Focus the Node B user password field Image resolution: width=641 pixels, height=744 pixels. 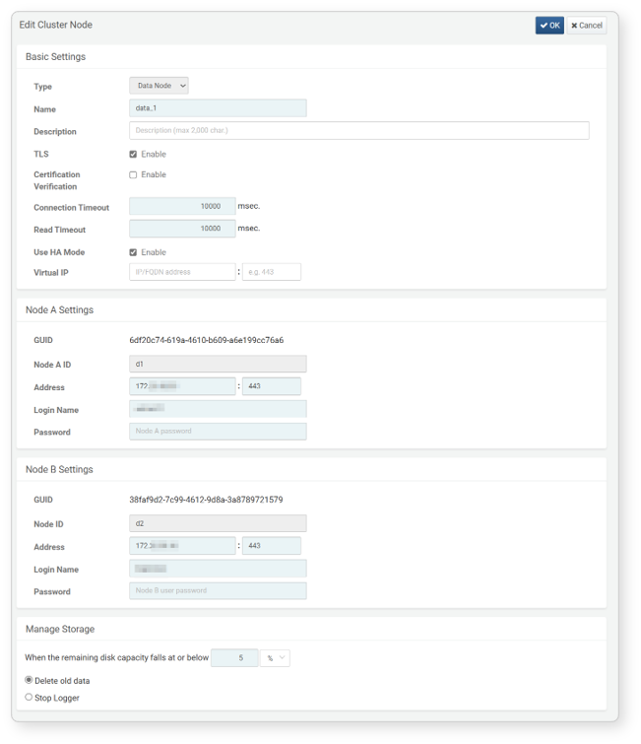click(x=218, y=590)
